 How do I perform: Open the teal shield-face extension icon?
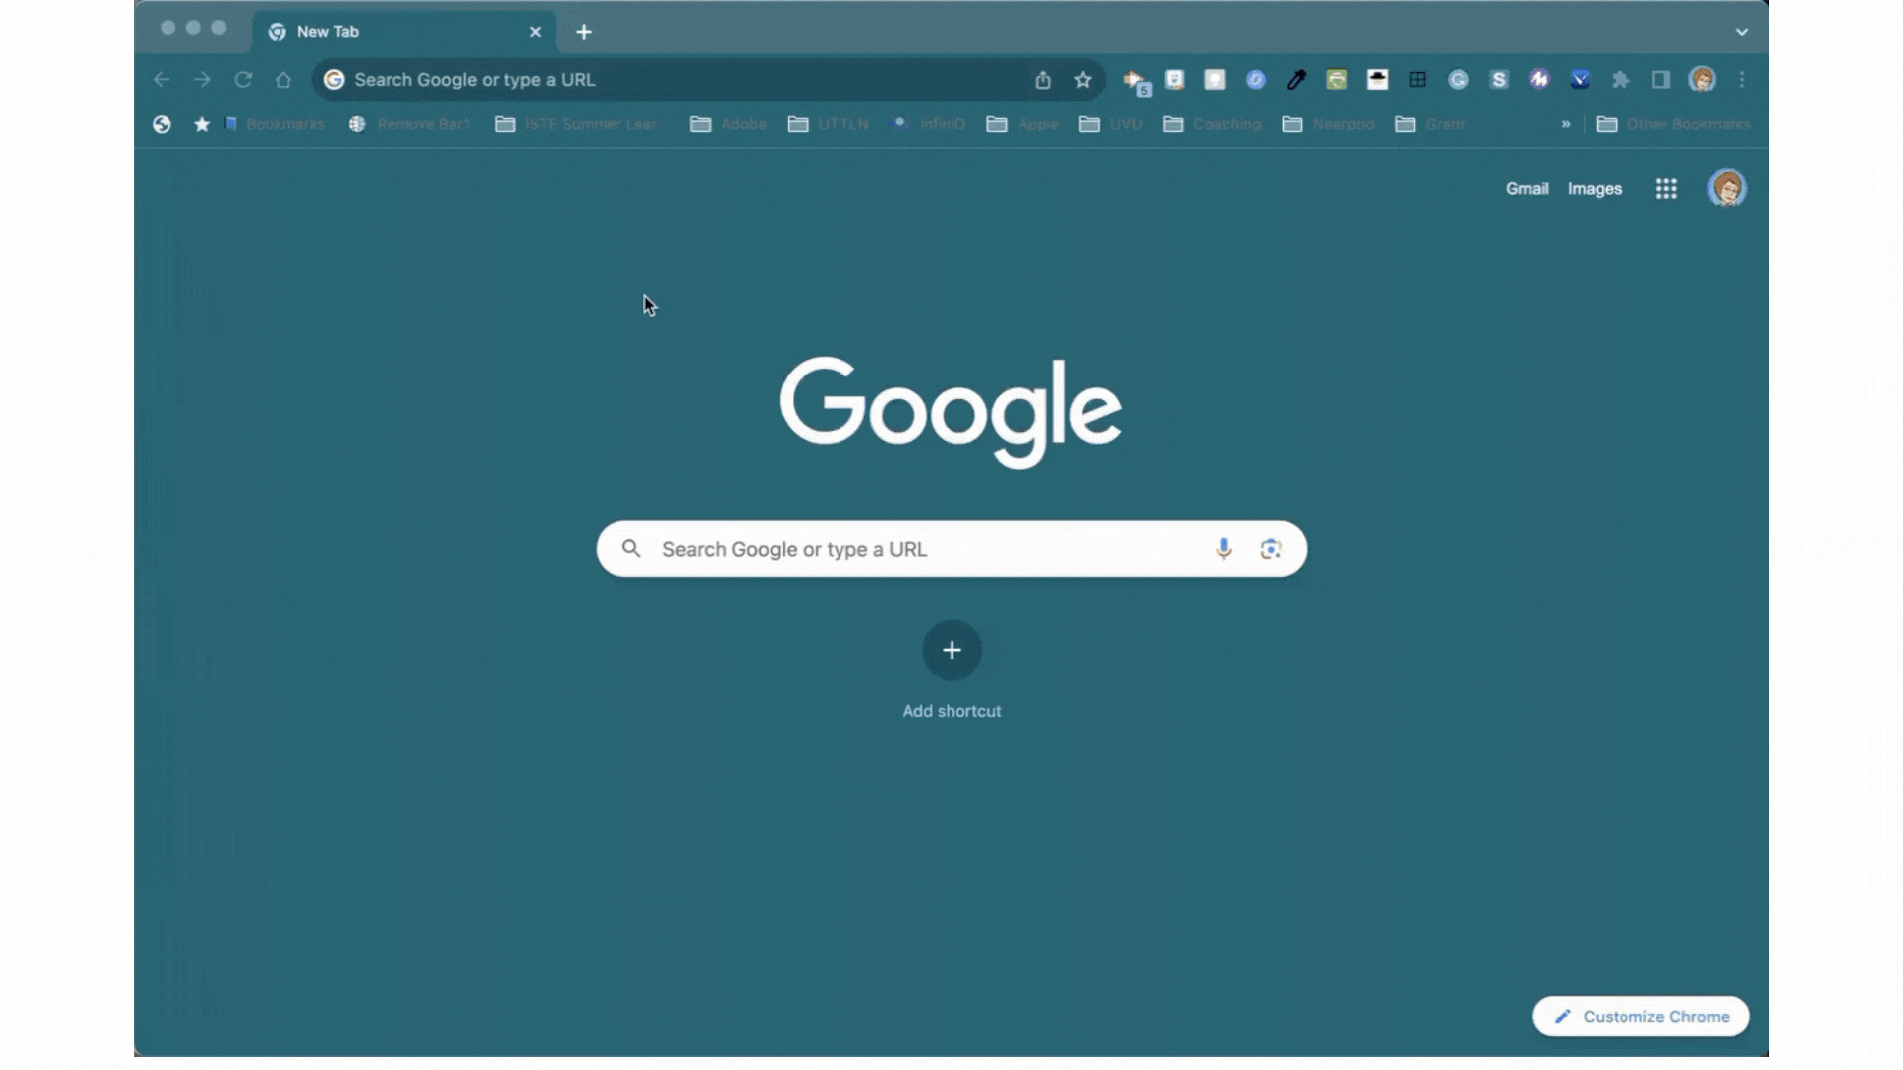tap(1175, 80)
